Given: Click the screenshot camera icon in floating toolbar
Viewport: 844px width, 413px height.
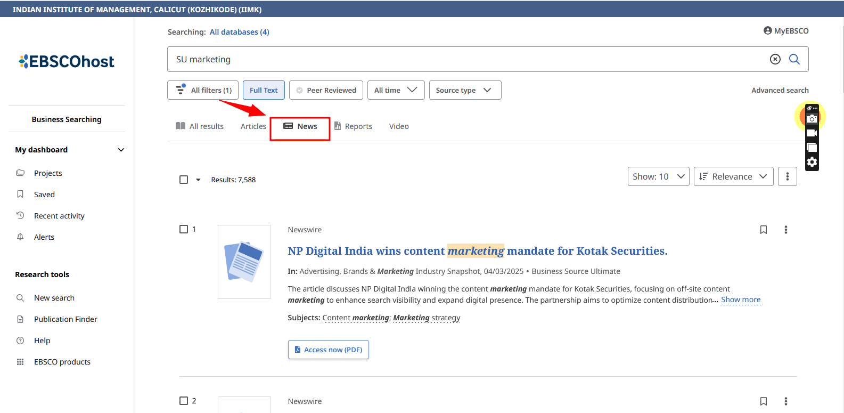Looking at the screenshot, I should pos(812,119).
